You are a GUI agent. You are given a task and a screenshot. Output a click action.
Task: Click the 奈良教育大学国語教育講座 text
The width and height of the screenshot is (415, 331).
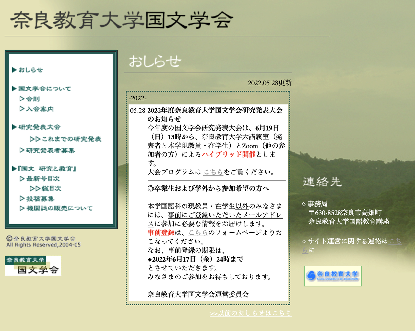pos(349,221)
